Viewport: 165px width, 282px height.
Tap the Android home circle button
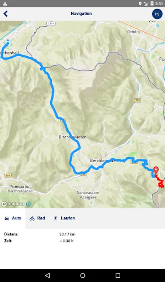point(83,275)
